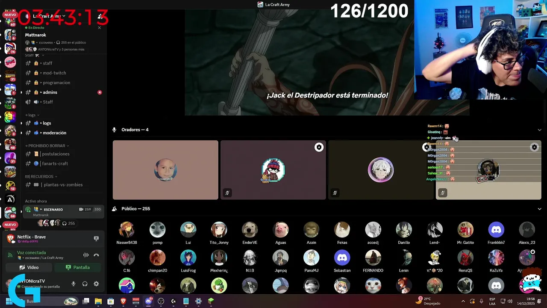
Task: Open audience member pomp avatar
Action: click(157, 230)
